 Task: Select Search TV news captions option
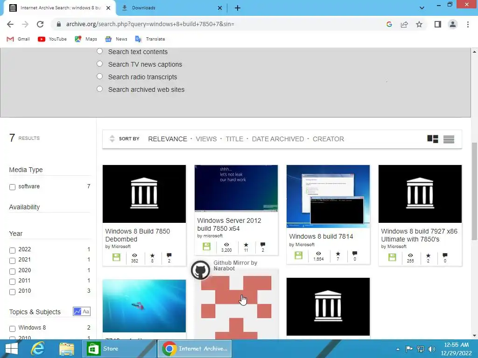(100, 63)
